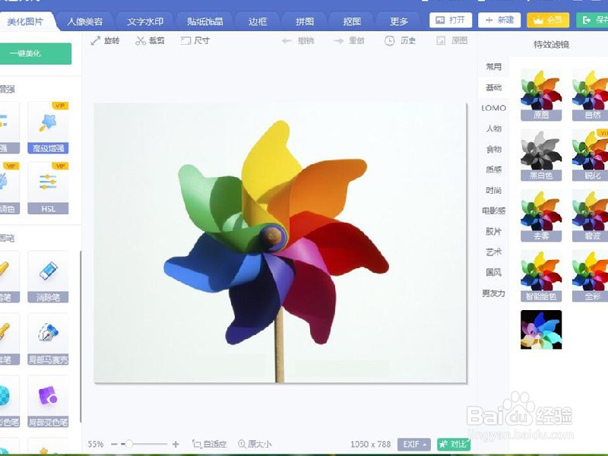Select the 消除笔 eraser pen tool

[48, 277]
